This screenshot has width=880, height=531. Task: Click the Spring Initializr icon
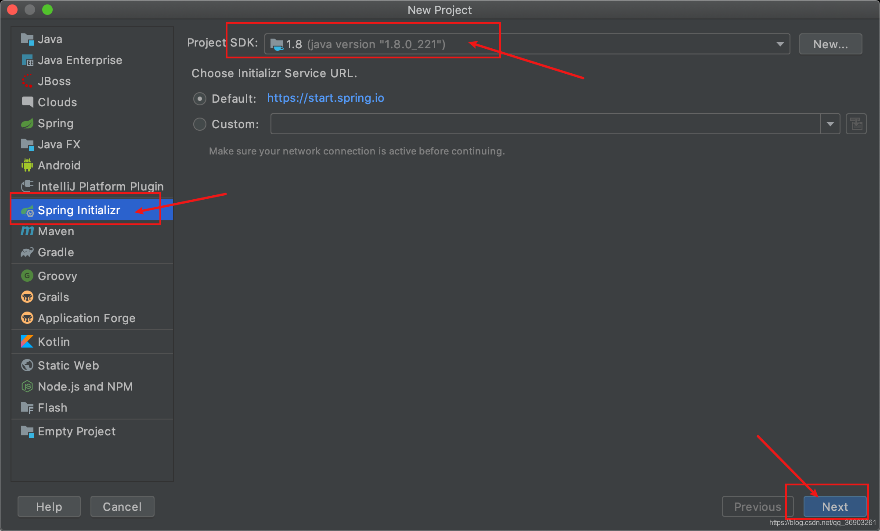click(x=27, y=211)
